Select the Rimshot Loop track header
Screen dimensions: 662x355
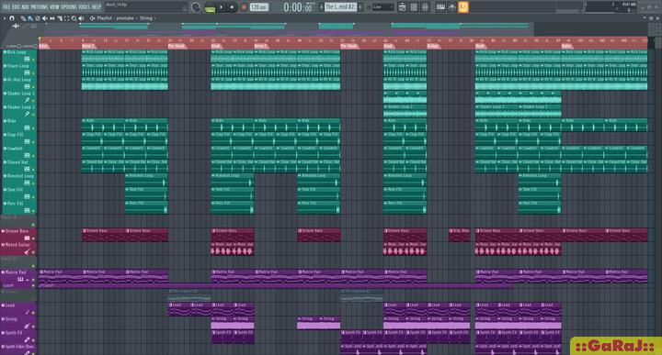(x=19, y=180)
